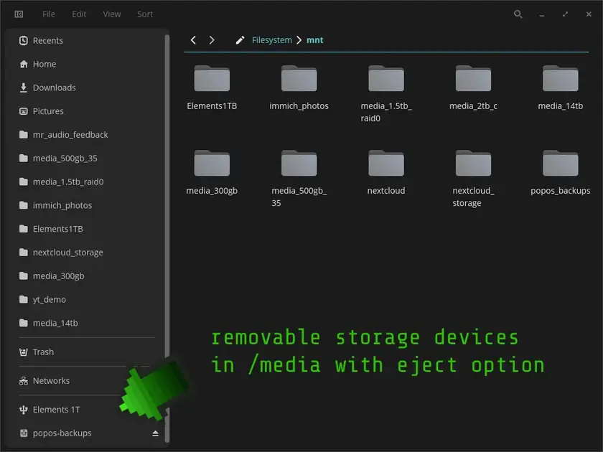Open immich_photos sidebar bookmark
The image size is (603, 452).
tap(88, 205)
